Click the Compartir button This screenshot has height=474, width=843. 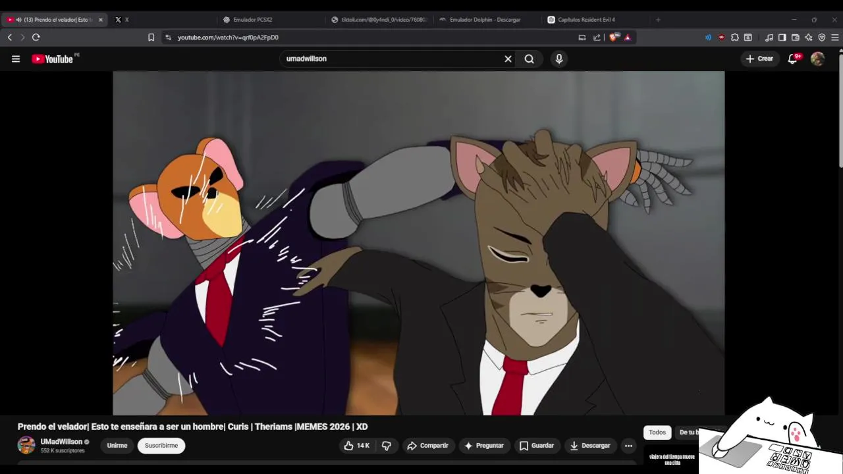tap(427, 446)
